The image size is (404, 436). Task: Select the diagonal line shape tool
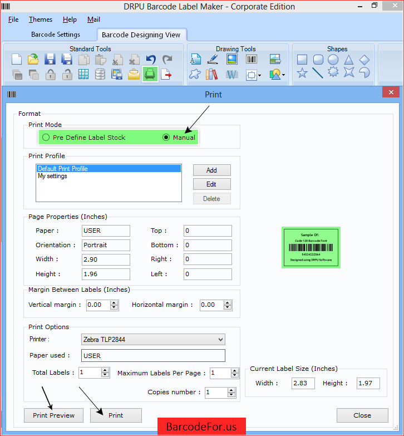[318, 73]
